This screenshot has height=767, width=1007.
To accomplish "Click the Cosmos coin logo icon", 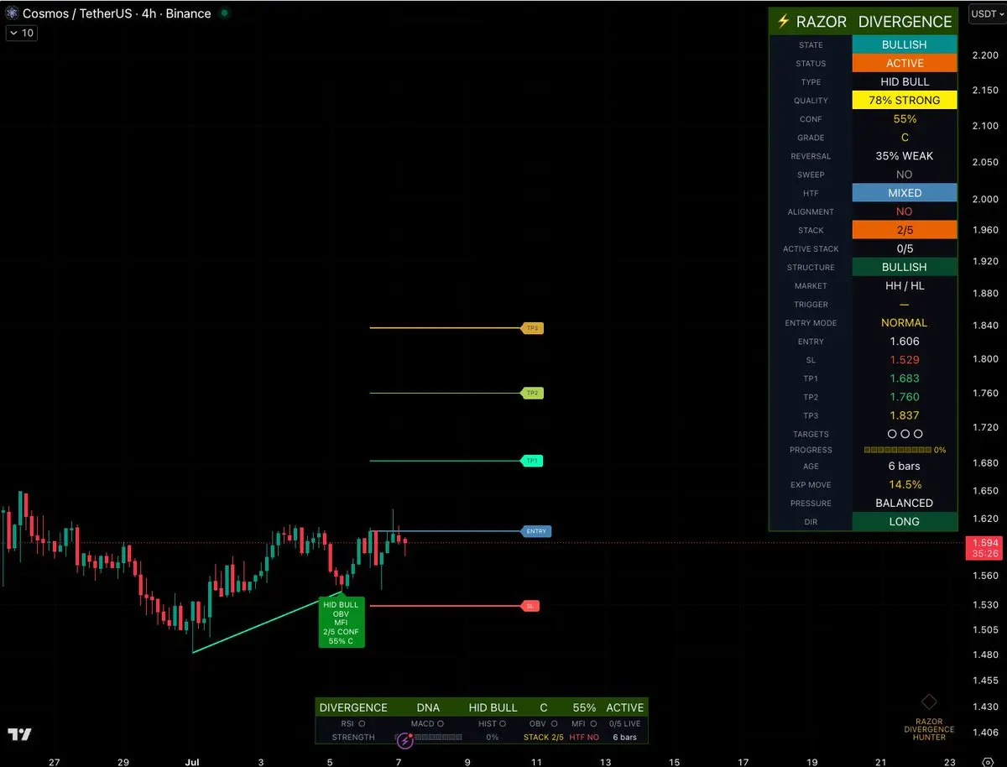I will 12,13.
